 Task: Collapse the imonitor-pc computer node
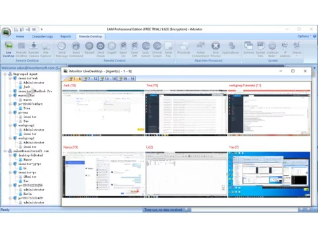point(10,173)
